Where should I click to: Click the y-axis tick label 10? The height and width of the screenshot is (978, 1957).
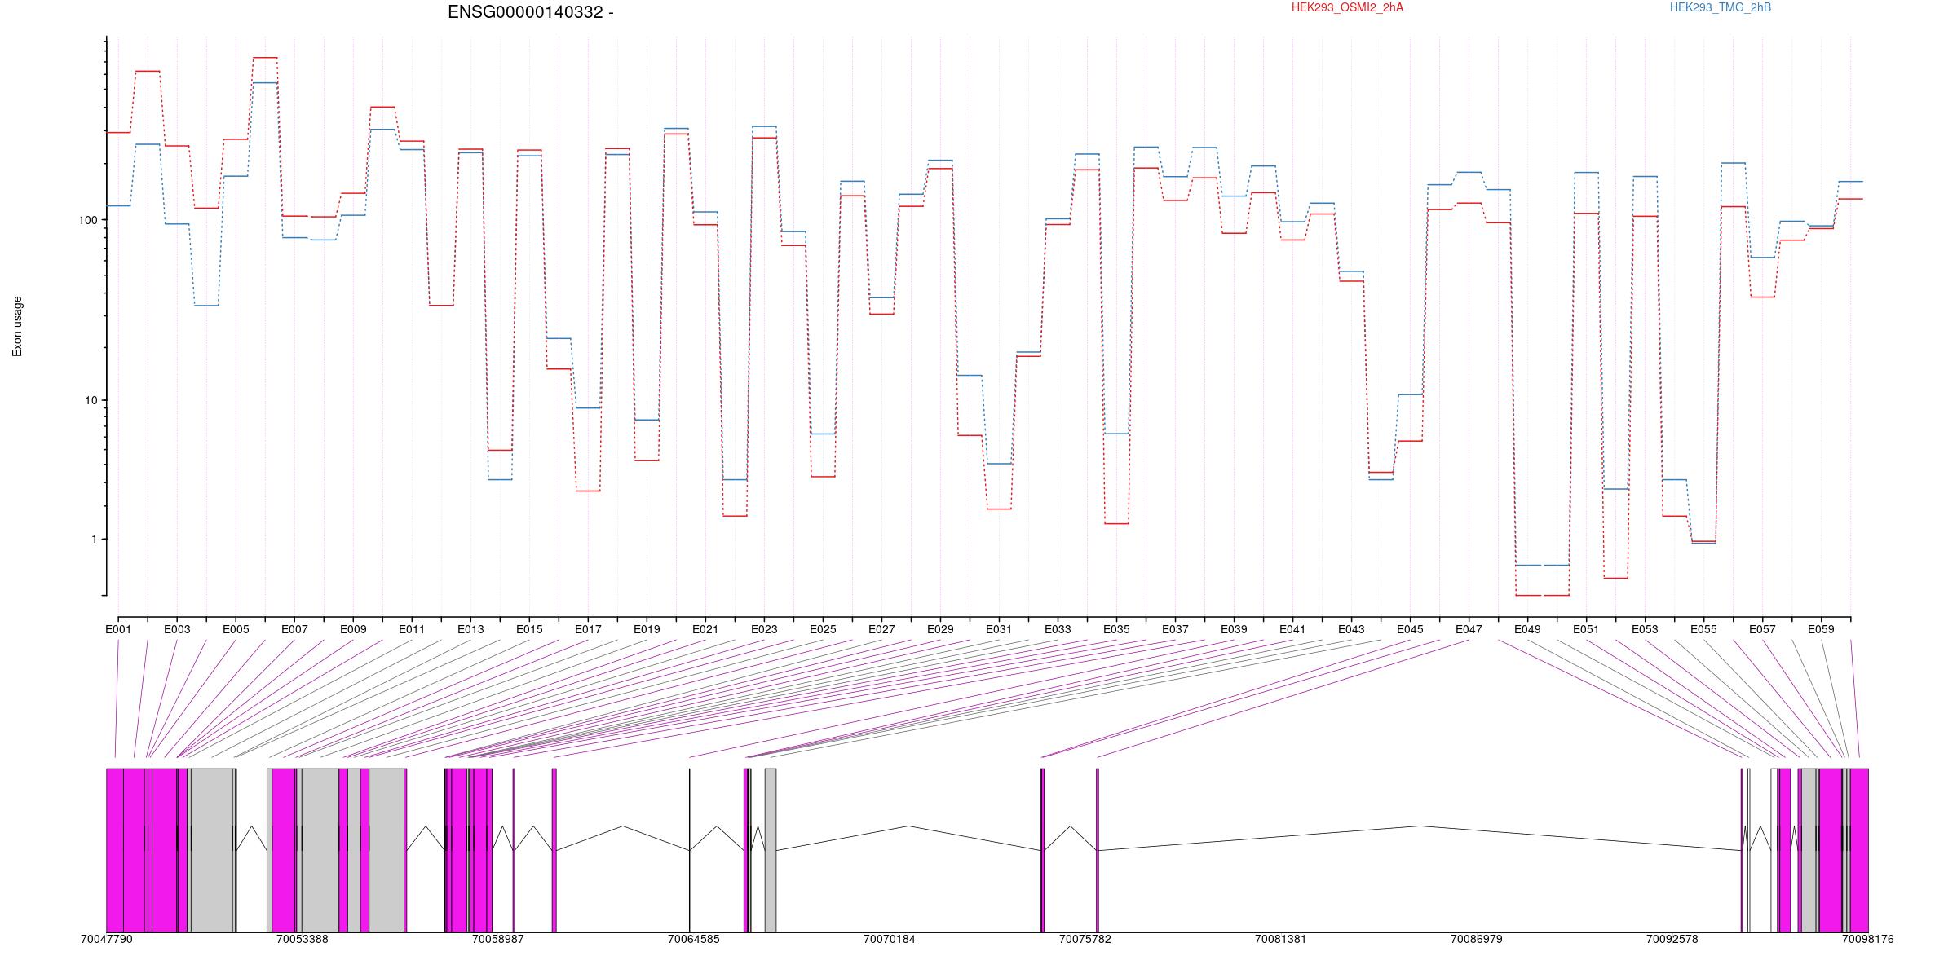click(91, 400)
